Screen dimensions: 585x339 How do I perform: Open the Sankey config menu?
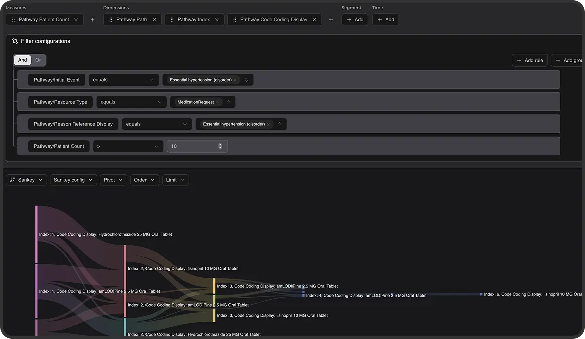[73, 180]
